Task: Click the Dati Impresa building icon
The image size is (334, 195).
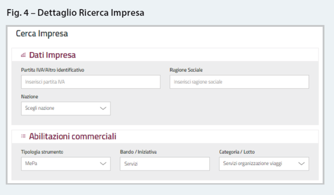Action: pyautogui.click(x=23, y=55)
